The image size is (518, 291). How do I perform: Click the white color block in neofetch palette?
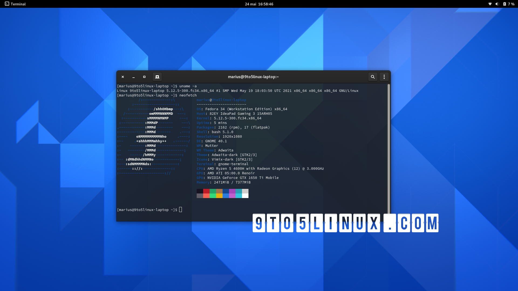tap(245, 196)
